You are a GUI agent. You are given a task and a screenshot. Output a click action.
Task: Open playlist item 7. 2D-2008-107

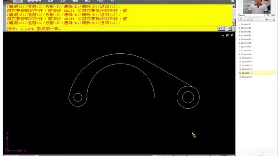tap(245, 47)
